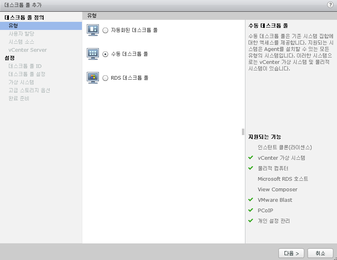
Task: Open the 완료 준비 step
Action: [x=19, y=98]
